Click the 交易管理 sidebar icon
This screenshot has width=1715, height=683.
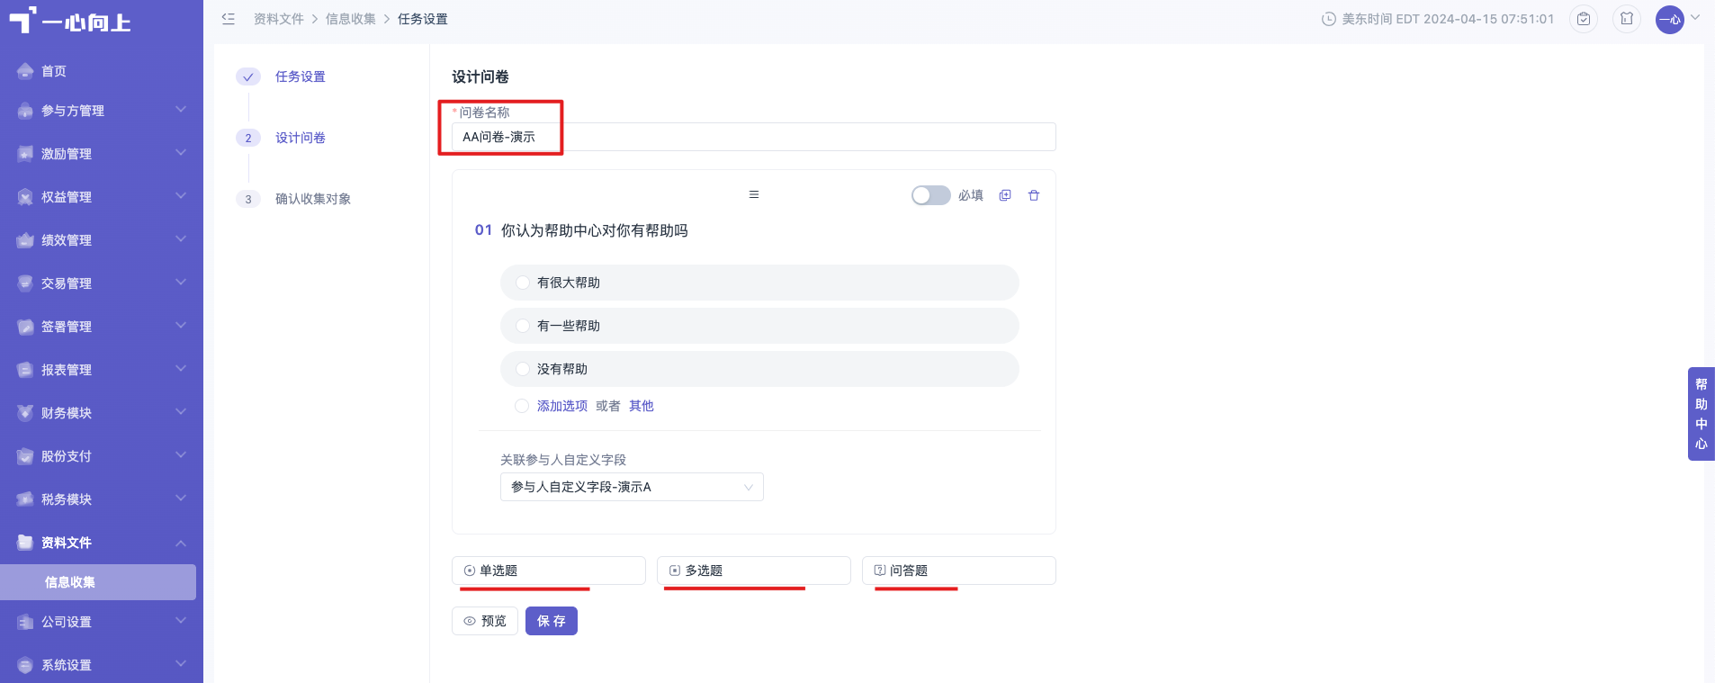click(25, 283)
